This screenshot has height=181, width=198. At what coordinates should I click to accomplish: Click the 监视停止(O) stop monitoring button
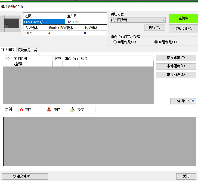click(x=183, y=28)
